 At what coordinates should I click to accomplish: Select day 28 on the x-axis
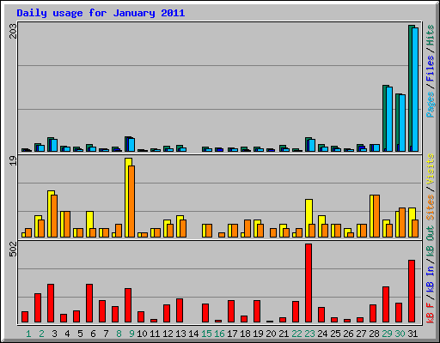coord(374,334)
